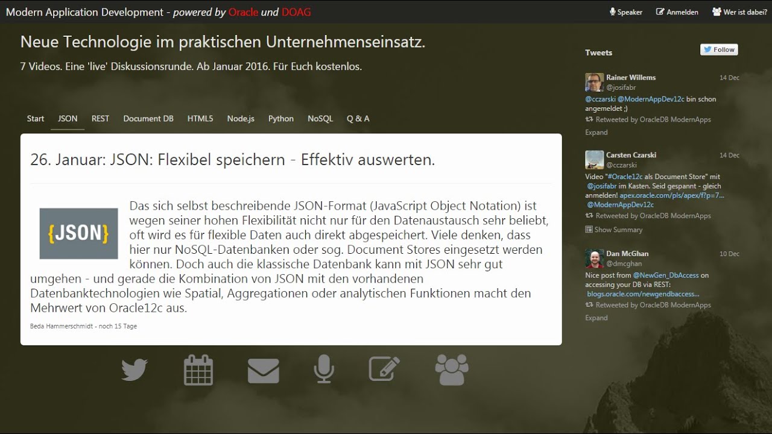Click the '26. Januar: JSON' article heading
This screenshot has height=434, width=772.
[x=233, y=160]
